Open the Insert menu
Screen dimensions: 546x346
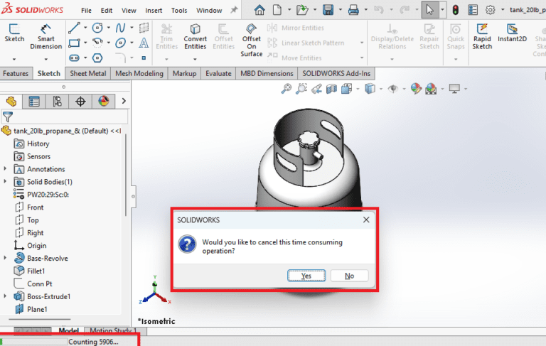[x=154, y=11]
